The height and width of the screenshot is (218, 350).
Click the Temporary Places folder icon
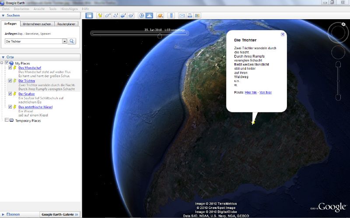pos(11,120)
